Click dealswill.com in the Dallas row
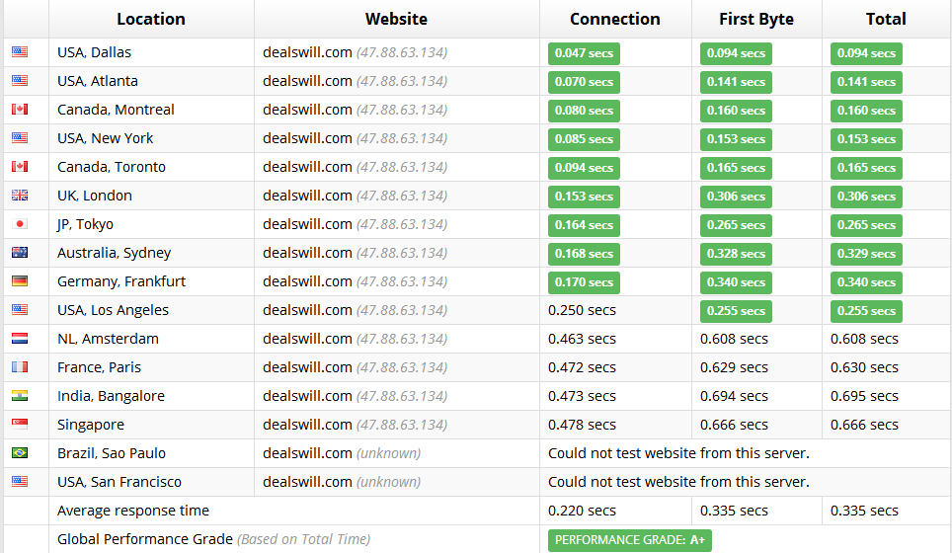The height and width of the screenshot is (553, 952). [307, 52]
